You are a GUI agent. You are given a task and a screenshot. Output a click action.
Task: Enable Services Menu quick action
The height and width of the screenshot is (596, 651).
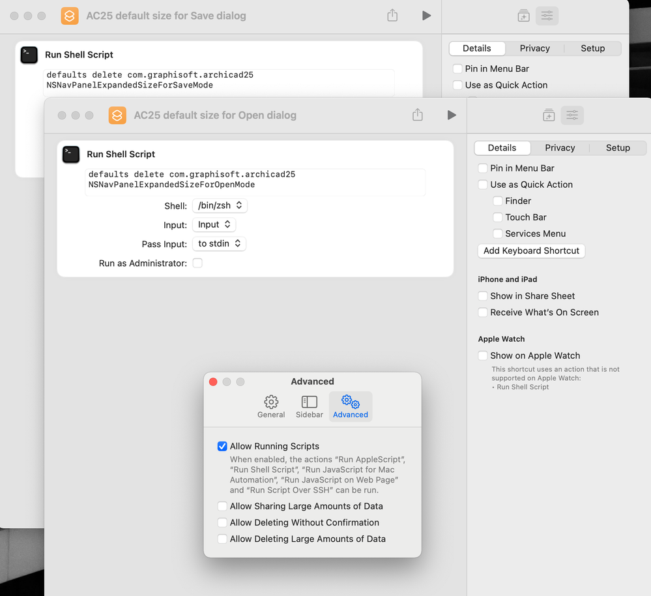[497, 233]
